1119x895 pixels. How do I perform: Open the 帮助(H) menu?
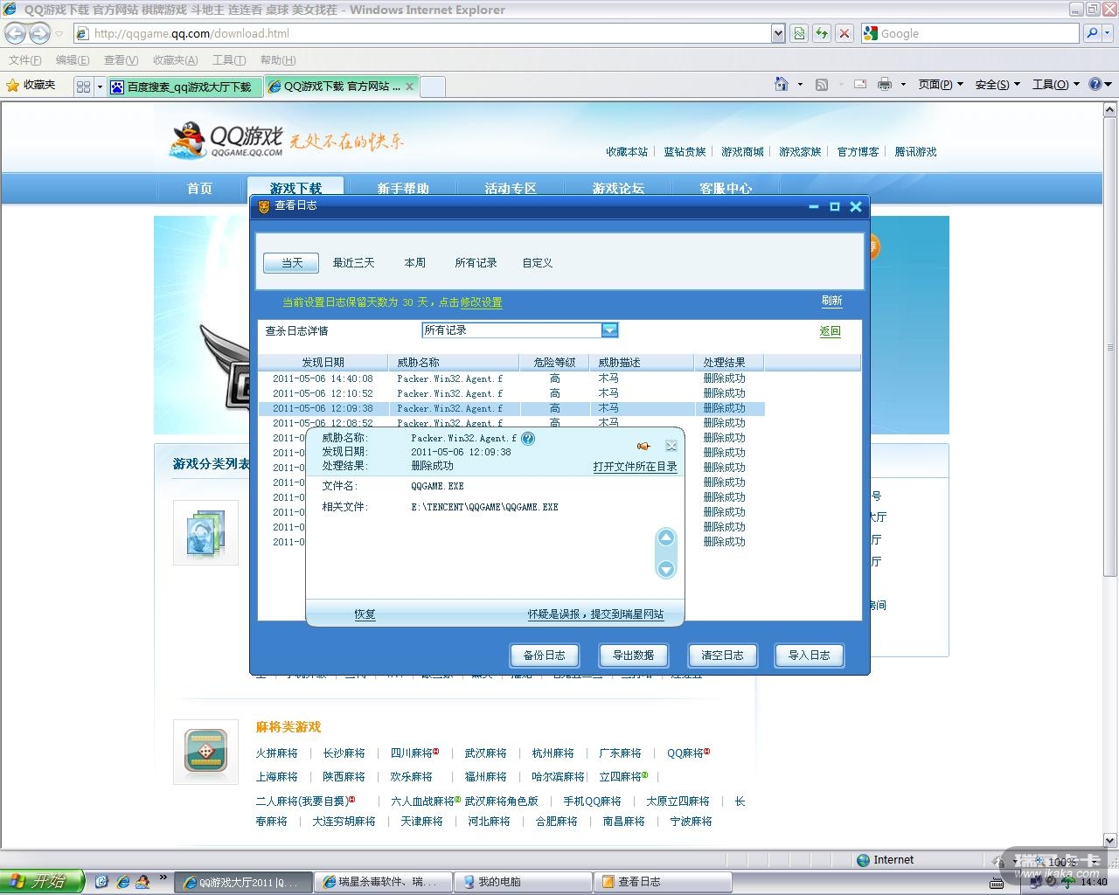(x=278, y=59)
